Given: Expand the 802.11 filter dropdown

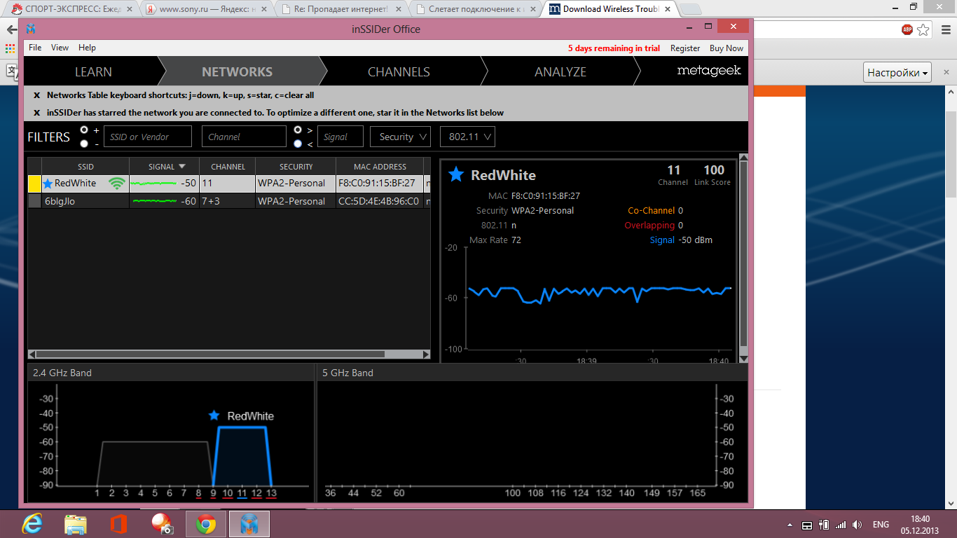Looking at the screenshot, I should (467, 137).
